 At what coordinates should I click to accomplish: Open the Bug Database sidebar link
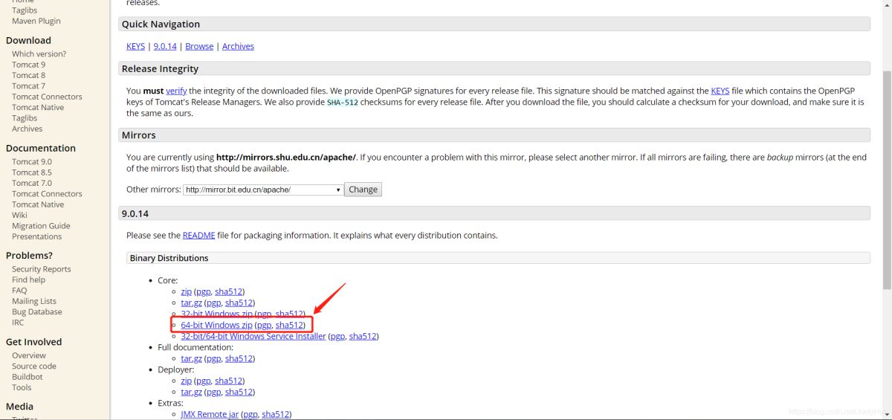click(36, 312)
